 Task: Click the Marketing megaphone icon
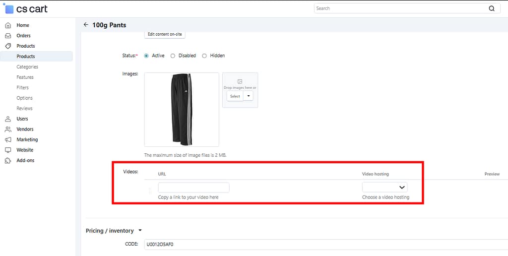8,140
